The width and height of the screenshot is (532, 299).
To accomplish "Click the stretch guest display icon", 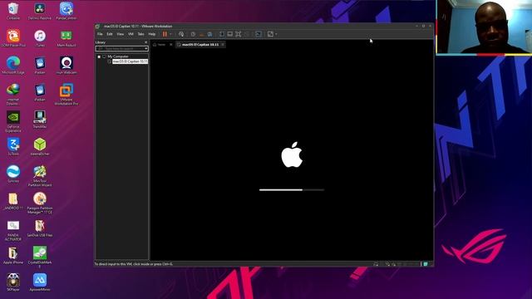I will tap(270, 34).
